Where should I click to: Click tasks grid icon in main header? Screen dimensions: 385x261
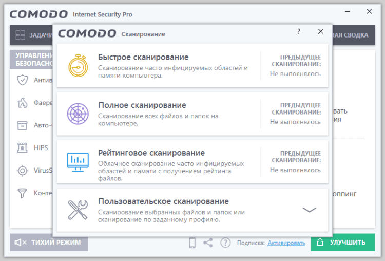[x=20, y=35]
